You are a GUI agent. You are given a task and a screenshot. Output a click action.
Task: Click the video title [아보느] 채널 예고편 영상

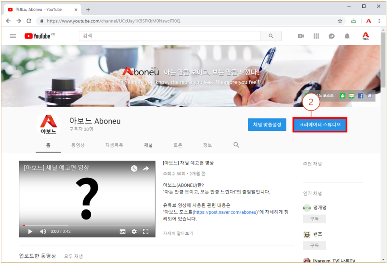[188, 163]
